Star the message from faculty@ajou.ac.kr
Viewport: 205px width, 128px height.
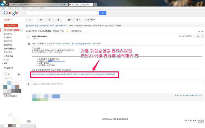[x=193, y=36]
